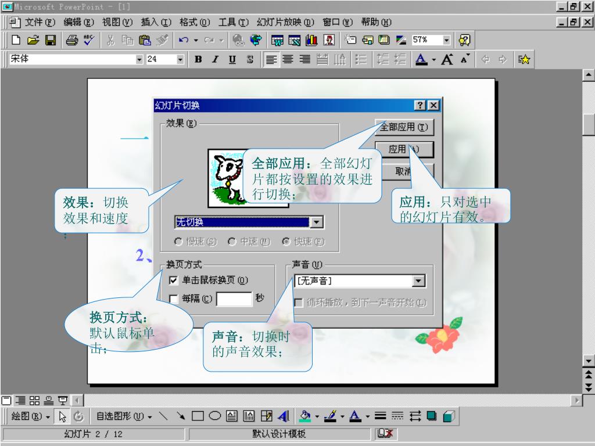Toggle Italic formatting
The width and height of the screenshot is (595, 446).
215,59
